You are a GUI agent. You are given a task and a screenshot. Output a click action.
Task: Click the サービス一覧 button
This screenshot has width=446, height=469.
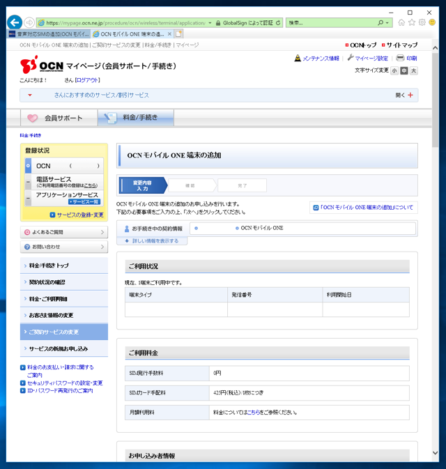(x=84, y=202)
